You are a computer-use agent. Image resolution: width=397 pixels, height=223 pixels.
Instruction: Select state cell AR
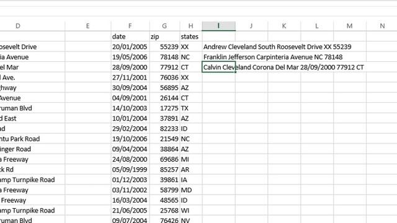pos(191,169)
